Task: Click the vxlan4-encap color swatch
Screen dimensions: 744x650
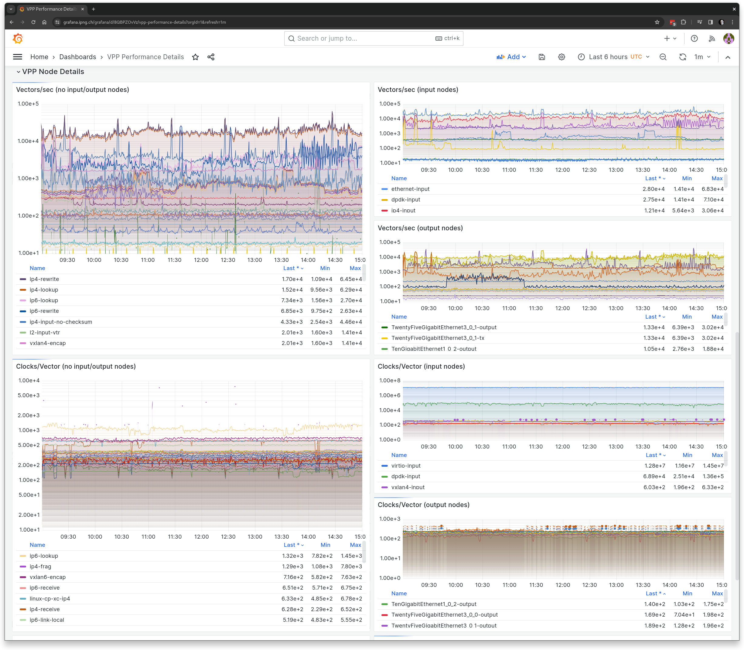Action: [23, 343]
